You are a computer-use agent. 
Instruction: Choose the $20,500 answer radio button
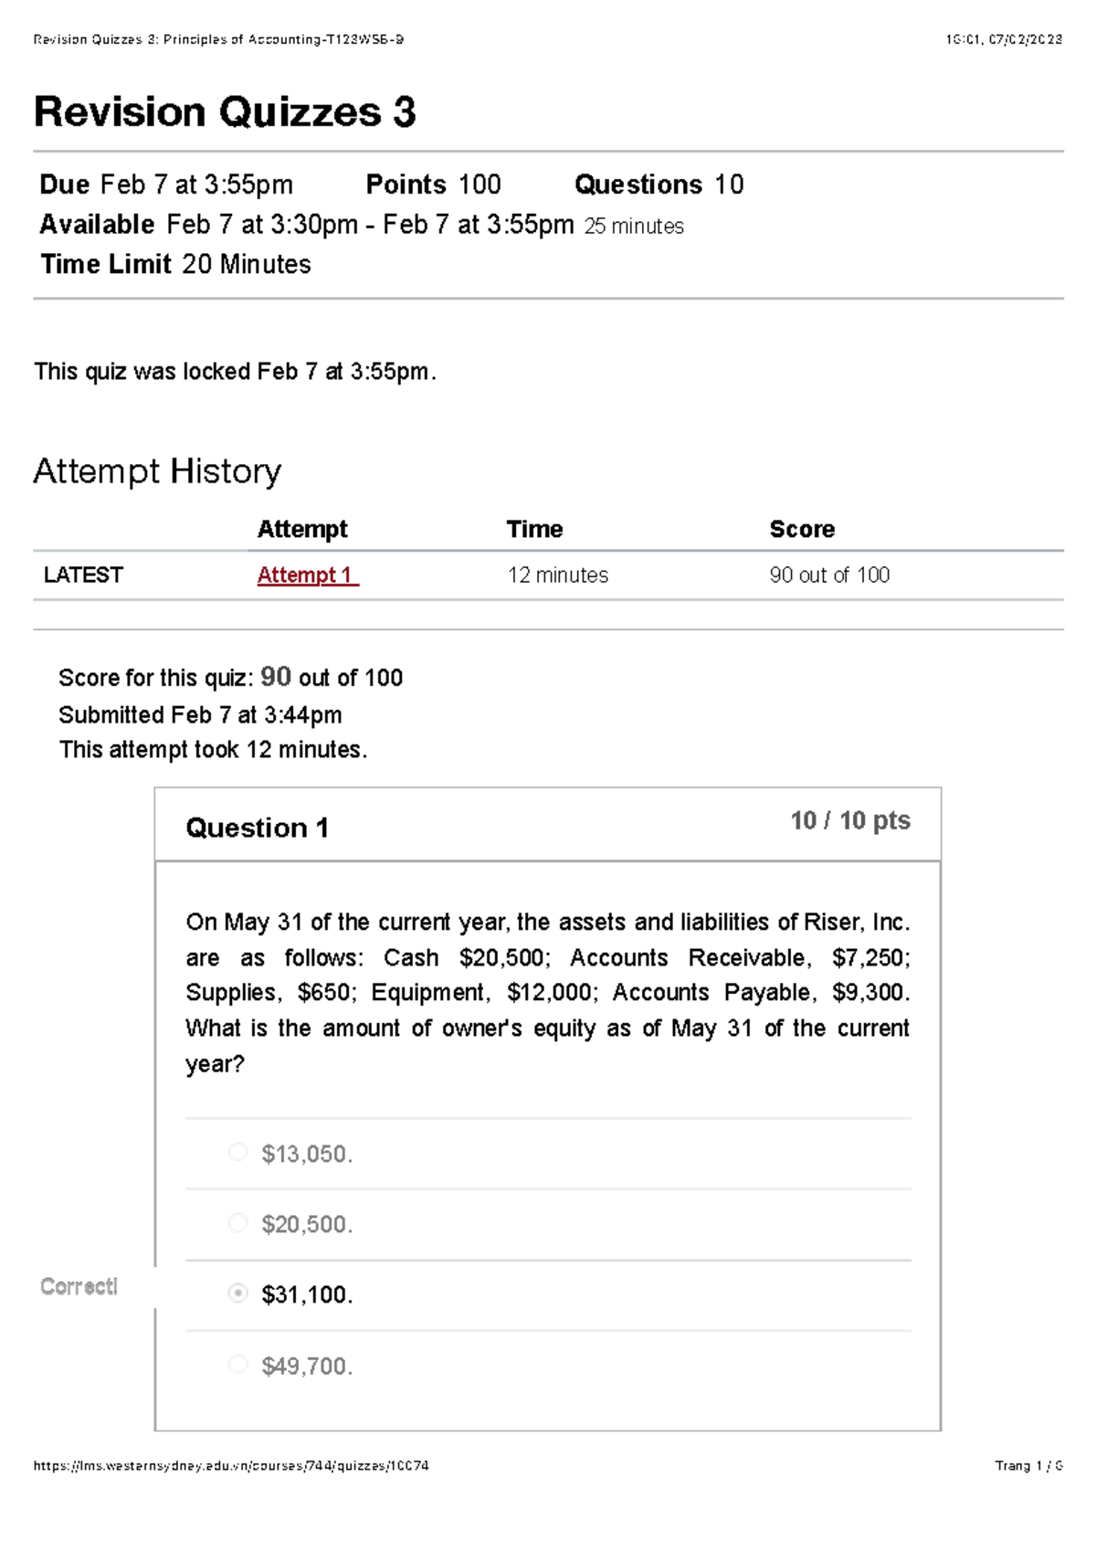(x=238, y=1222)
